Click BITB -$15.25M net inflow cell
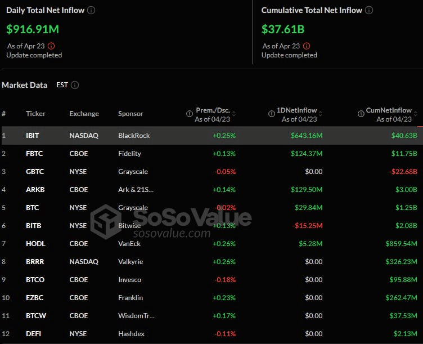Viewport: 423px width, 344px height. [x=308, y=226]
